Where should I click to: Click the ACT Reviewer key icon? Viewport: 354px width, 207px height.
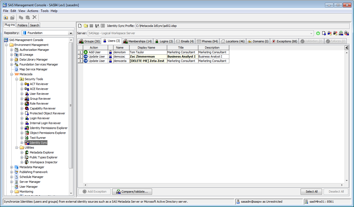coord(27,84)
